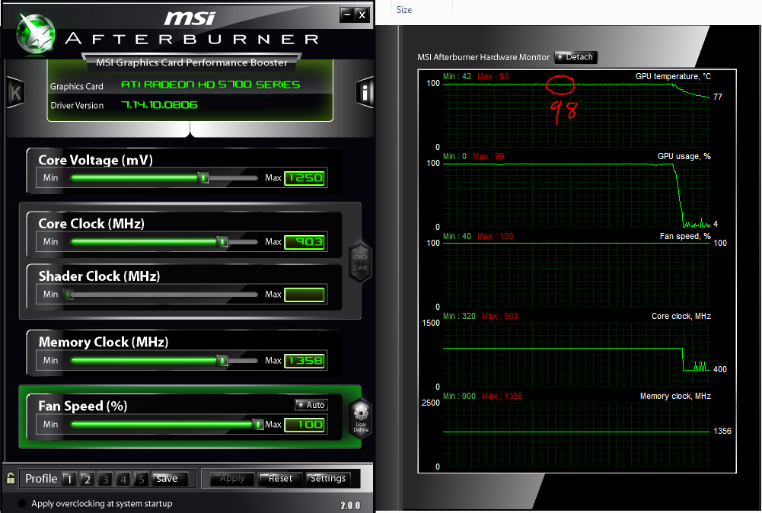Screen dimensions: 762x513
Task: Unlock profiles with the padlock icon
Action: click(10, 478)
